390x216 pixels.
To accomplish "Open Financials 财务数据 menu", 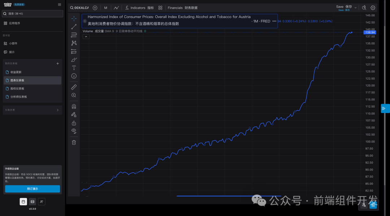I will pyautogui.click(x=182, y=8).
